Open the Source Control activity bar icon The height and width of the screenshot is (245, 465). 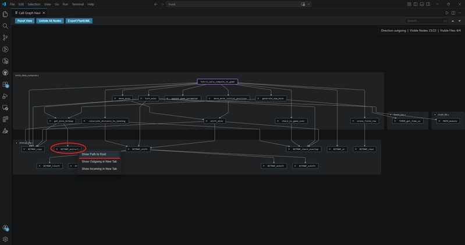[5, 38]
